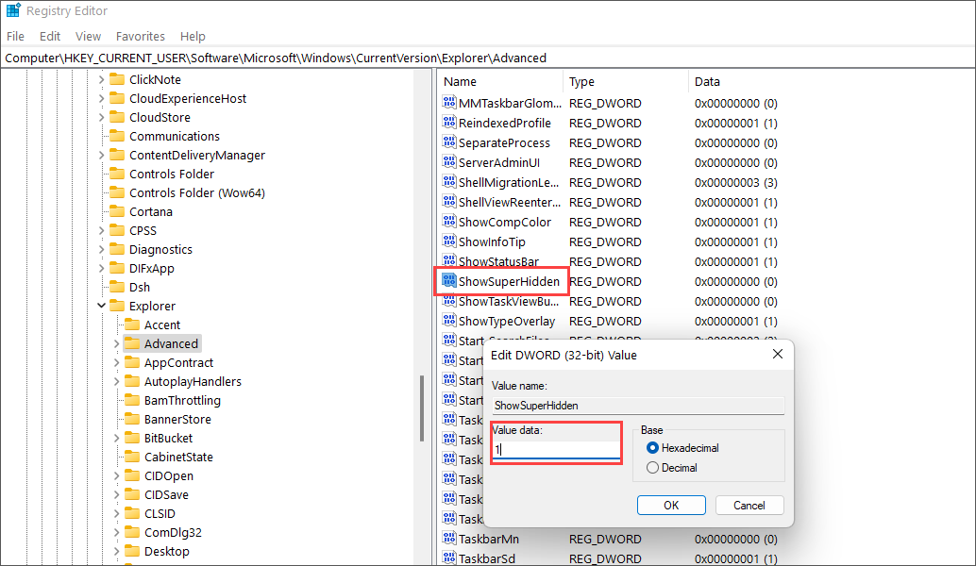Expand the CloudExperienceHost key
The height and width of the screenshot is (566, 976).
pos(102,98)
